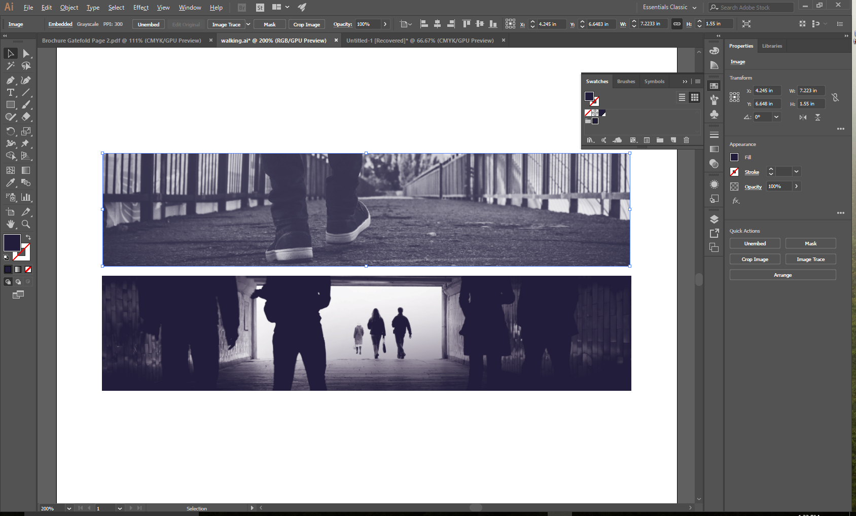Enable Draw Normal mode
The width and height of the screenshot is (856, 516).
point(8,282)
